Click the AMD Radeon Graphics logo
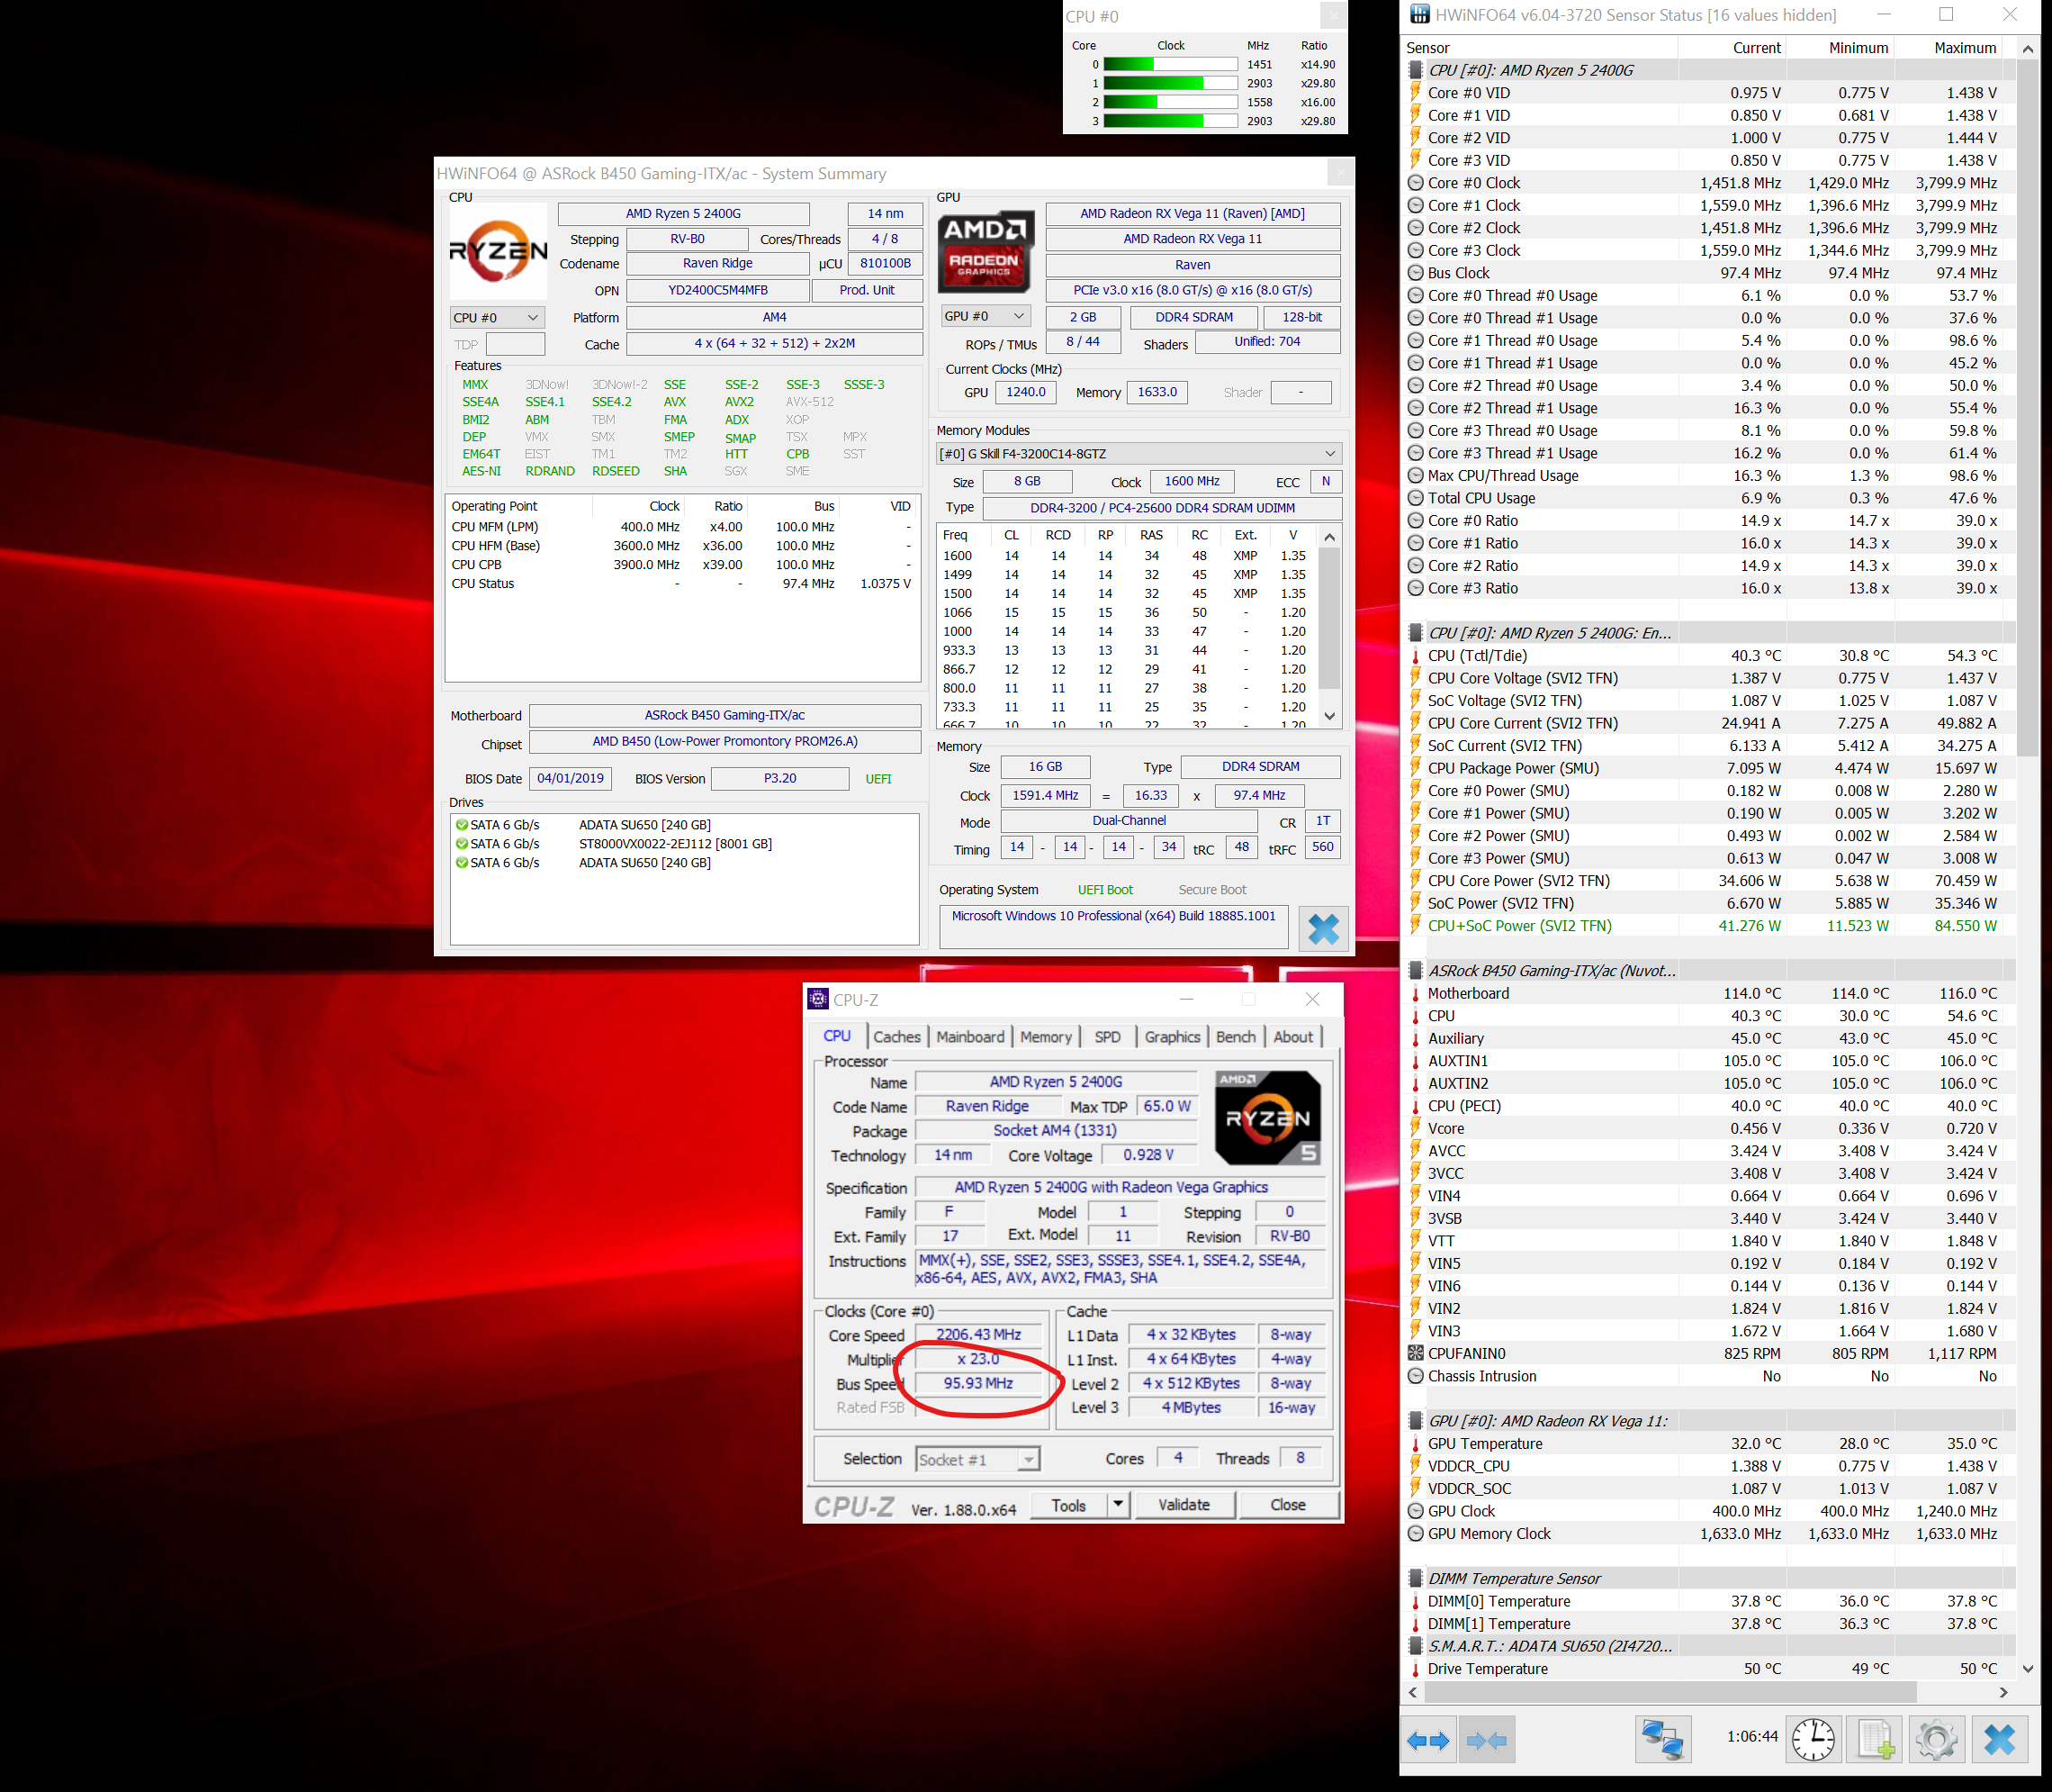 click(985, 252)
